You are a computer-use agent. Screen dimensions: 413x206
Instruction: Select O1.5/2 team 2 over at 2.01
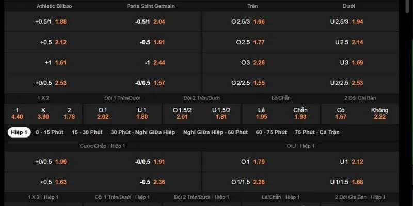coord(182,113)
